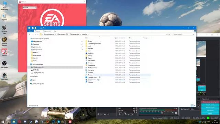Select the Избранное star icon
Screen dimensions: 220x124
pos(86,65)
